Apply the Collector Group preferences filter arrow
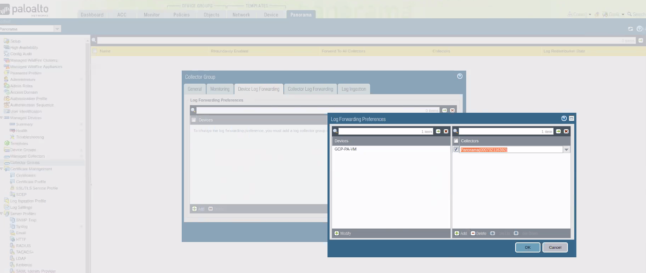 point(444,110)
